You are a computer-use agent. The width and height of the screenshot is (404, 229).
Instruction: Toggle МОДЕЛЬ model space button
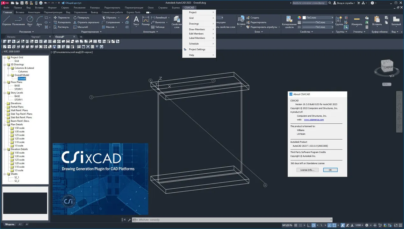click(x=288, y=225)
